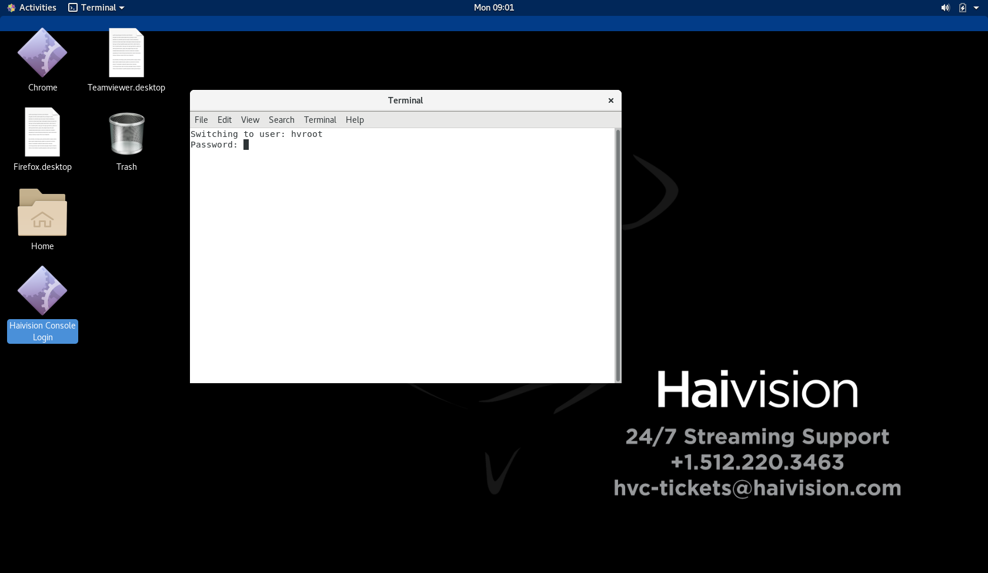
Task: Select the Haivision Console Login icon
Action: click(42, 291)
